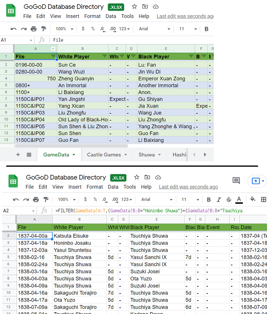The image size is (267, 314).
Task: Open font size 11 dropdown in top window
Action: (x=188, y=29)
